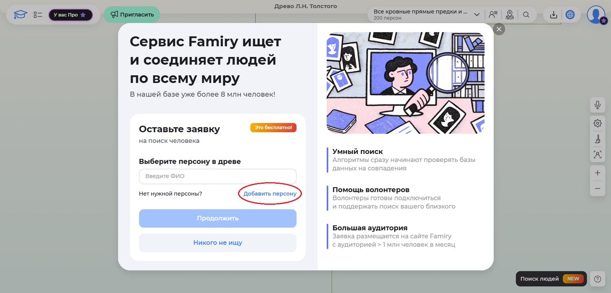The image size is (611, 293).
Task: Click the download tree icon
Action: pos(554,15)
